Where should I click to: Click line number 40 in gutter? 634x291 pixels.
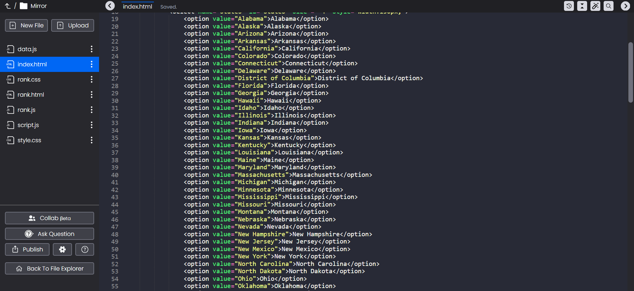click(115, 175)
